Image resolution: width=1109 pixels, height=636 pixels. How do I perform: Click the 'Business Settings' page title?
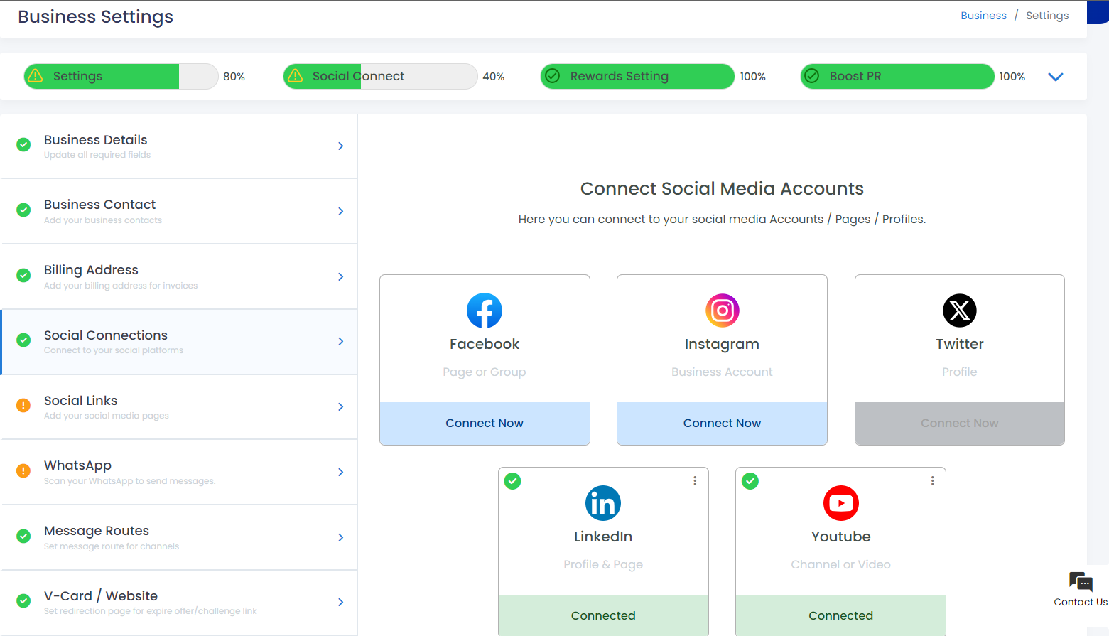point(95,17)
